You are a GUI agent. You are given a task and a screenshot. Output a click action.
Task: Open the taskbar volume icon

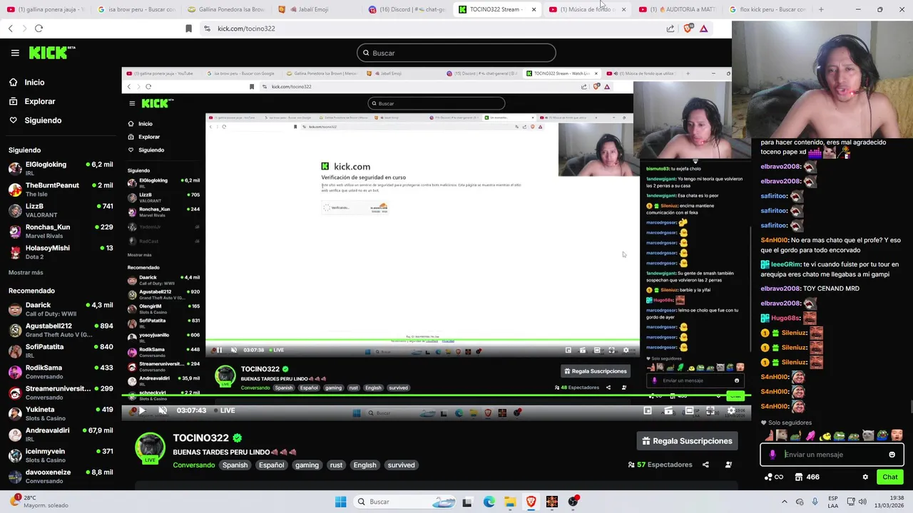[x=862, y=502]
